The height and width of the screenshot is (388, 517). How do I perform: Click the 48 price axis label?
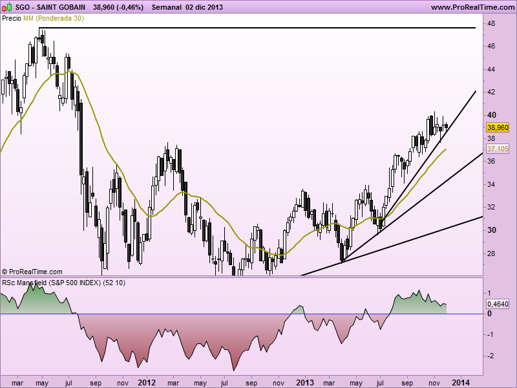491,23
